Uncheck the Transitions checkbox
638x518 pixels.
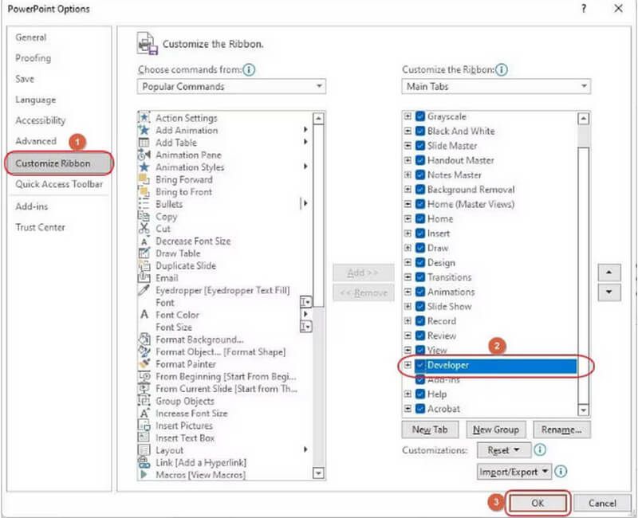[x=420, y=277]
